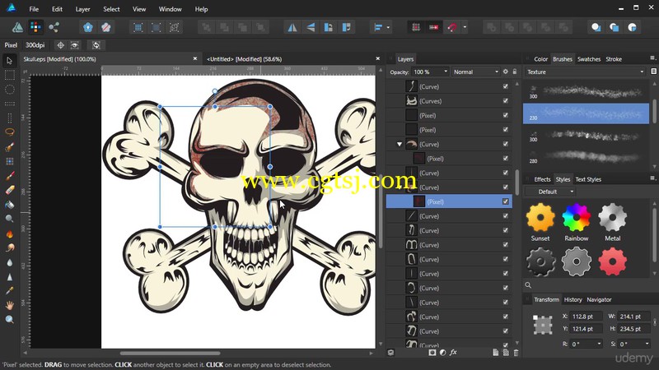659x370 pixels.
Task: Select the Flood Fill bucket tool
Action: tap(9, 204)
